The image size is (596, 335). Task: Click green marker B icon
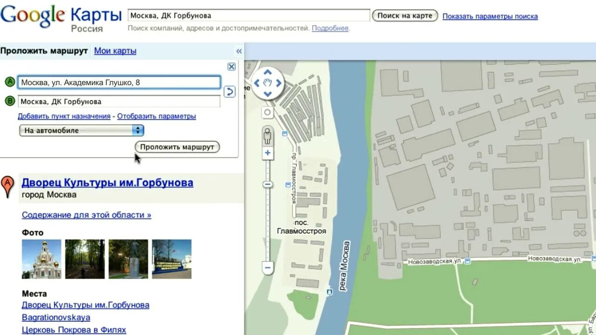click(10, 101)
